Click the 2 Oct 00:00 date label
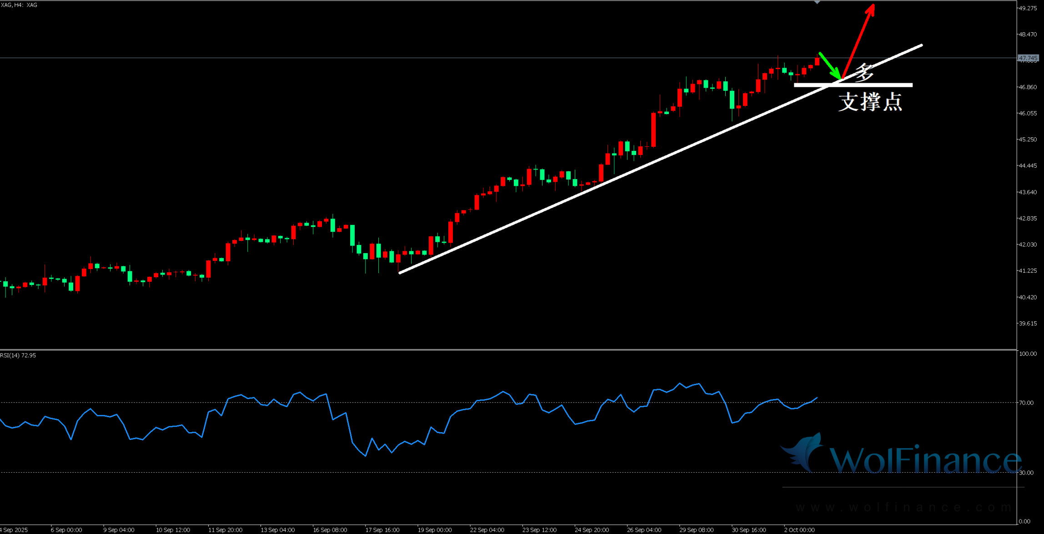This screenshot has width=1044, height=534. [799, 530]
